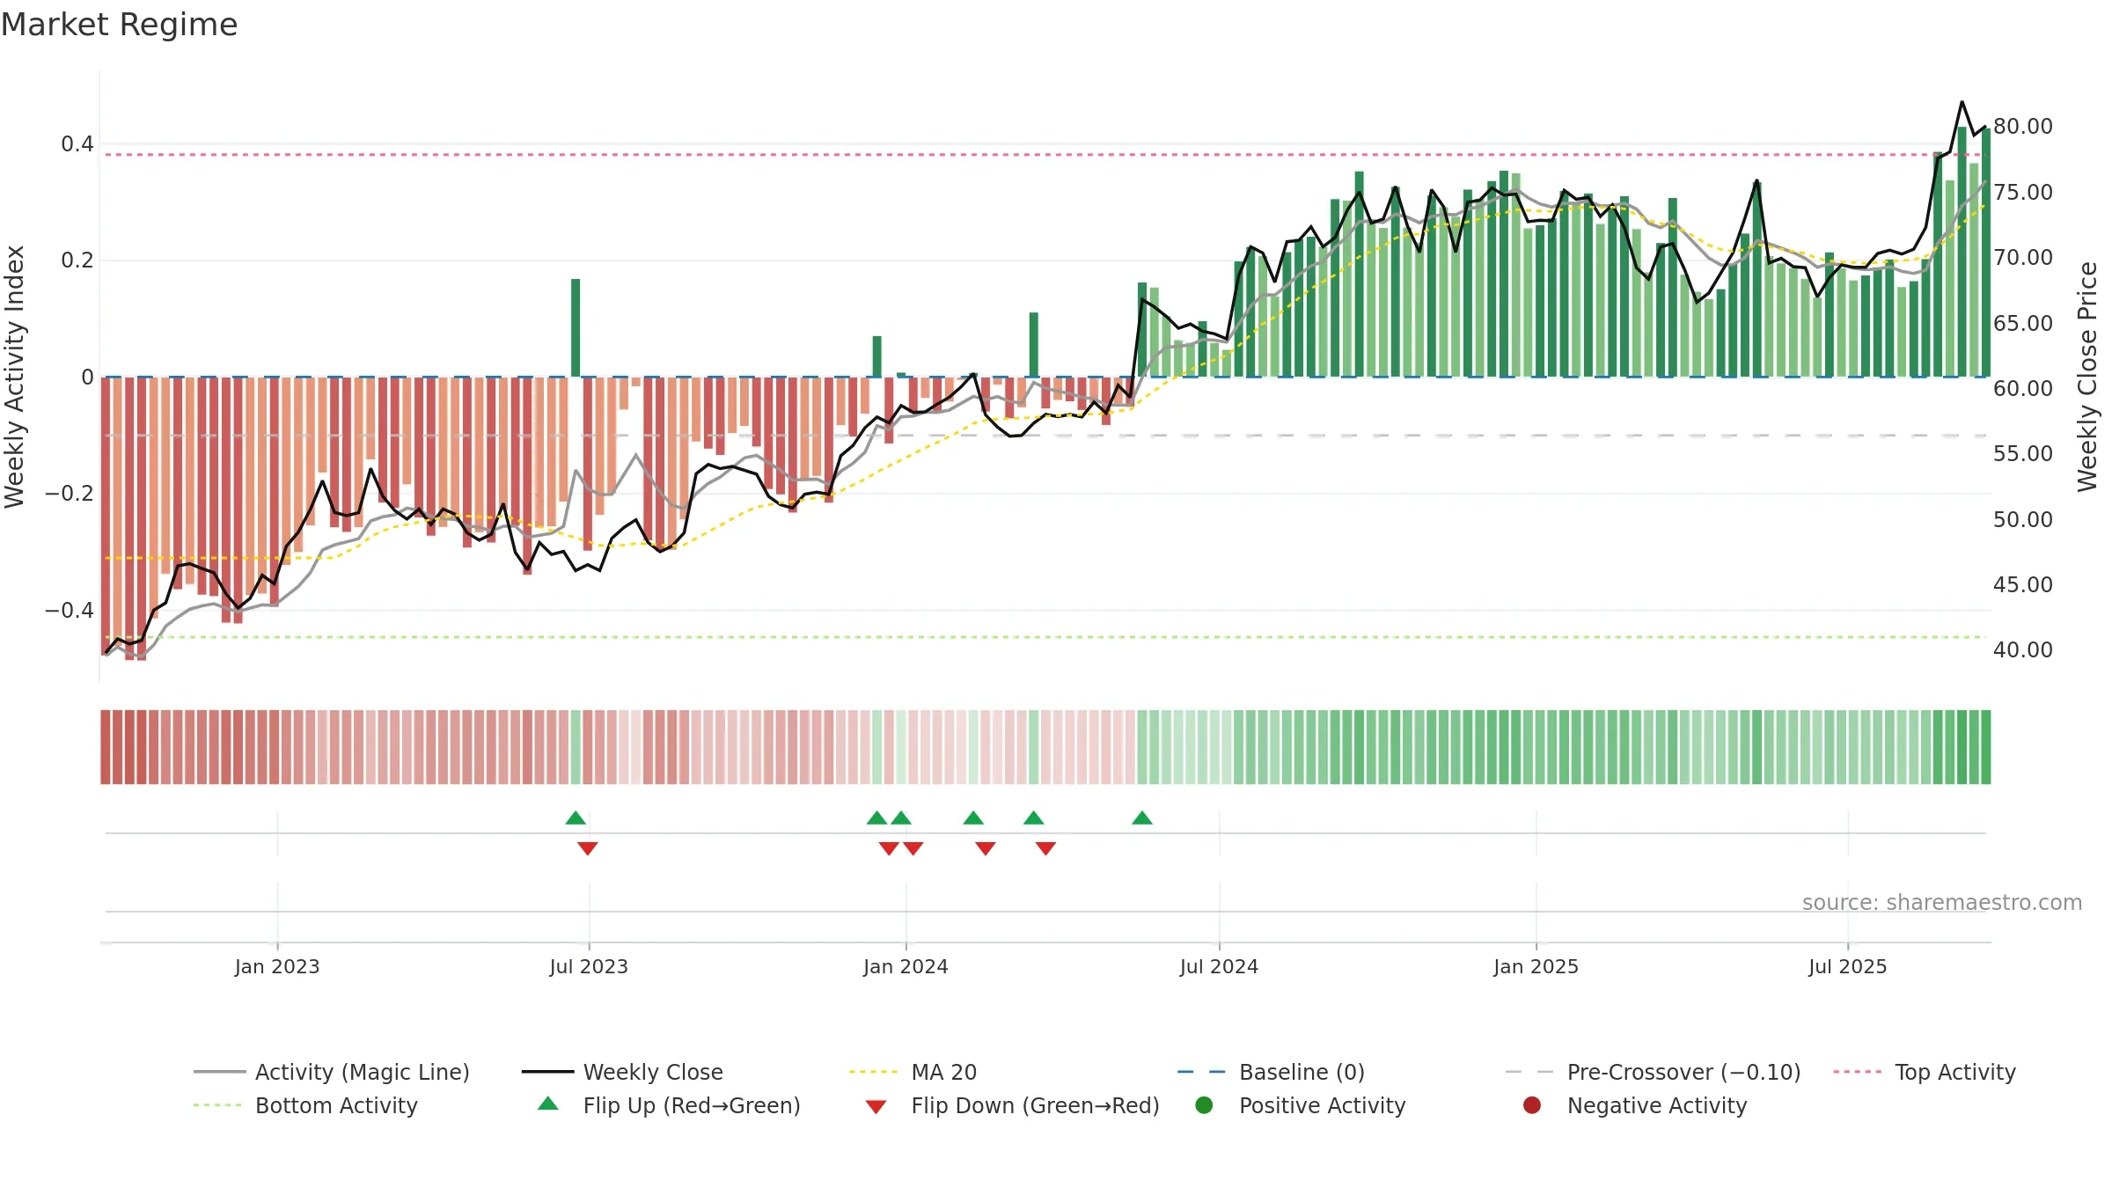This screenshot has height=1188, width=2112.
Task: Toggle Flip Up (Red→Green) legend entry
Action: (x=669, y=1105)
